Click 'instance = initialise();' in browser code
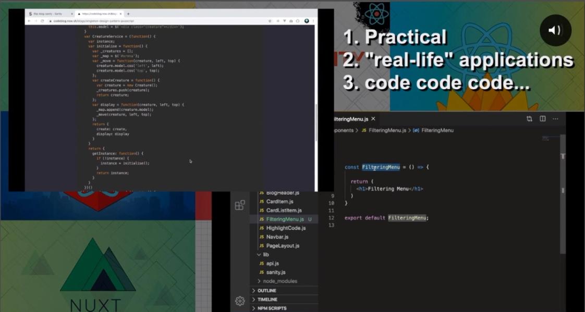This screenshot has width=585, height=312. [125, 163]
